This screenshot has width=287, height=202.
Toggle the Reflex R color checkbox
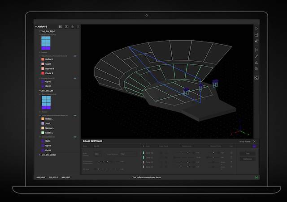tap(43, 59)
